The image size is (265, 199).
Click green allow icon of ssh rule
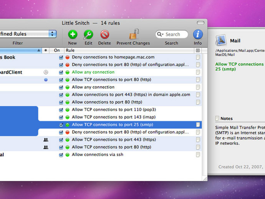(68, 155)
